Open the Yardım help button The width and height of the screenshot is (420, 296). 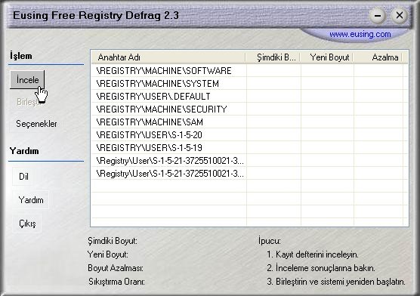pos(31,200)
